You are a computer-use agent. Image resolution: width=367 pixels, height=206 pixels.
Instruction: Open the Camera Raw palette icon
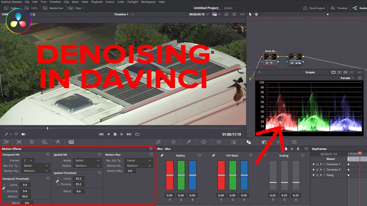pos(6,142)
